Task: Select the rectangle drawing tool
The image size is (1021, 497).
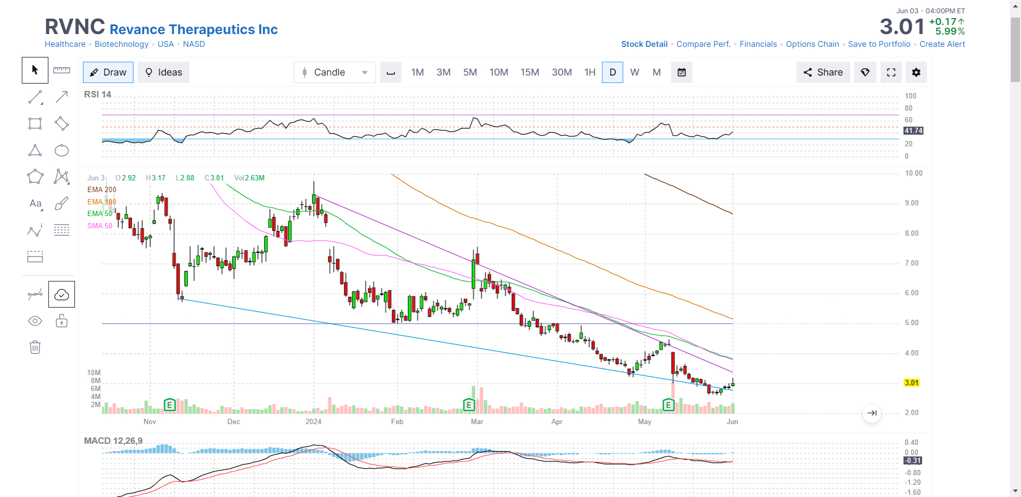Action: click(35, 123)
